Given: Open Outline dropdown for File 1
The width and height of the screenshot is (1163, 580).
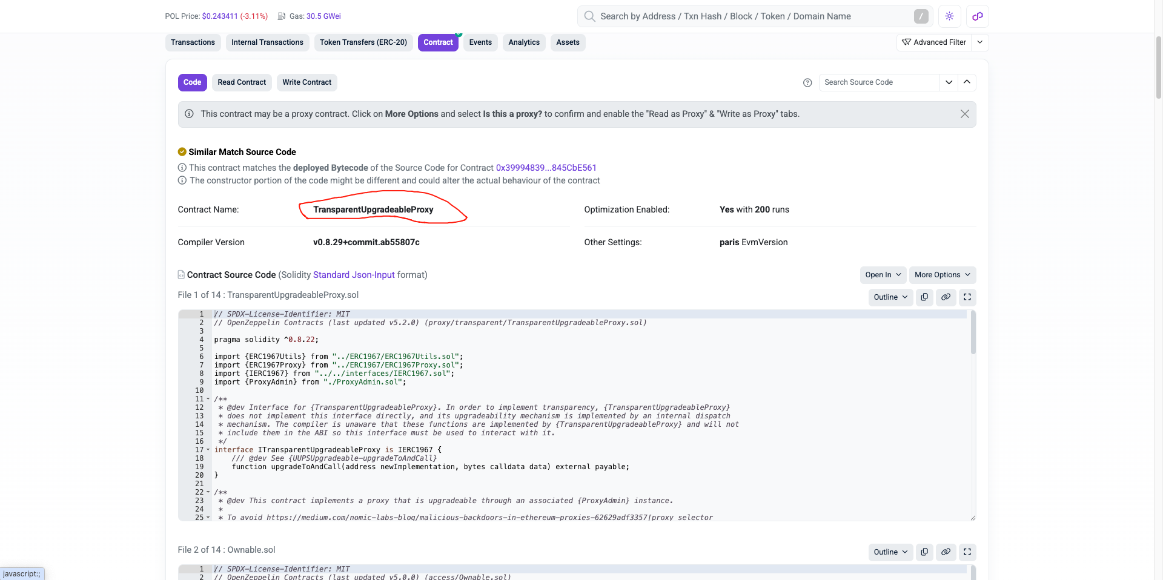Looking at the screenshot, I should pyautogui.click(x=890, y=297).
